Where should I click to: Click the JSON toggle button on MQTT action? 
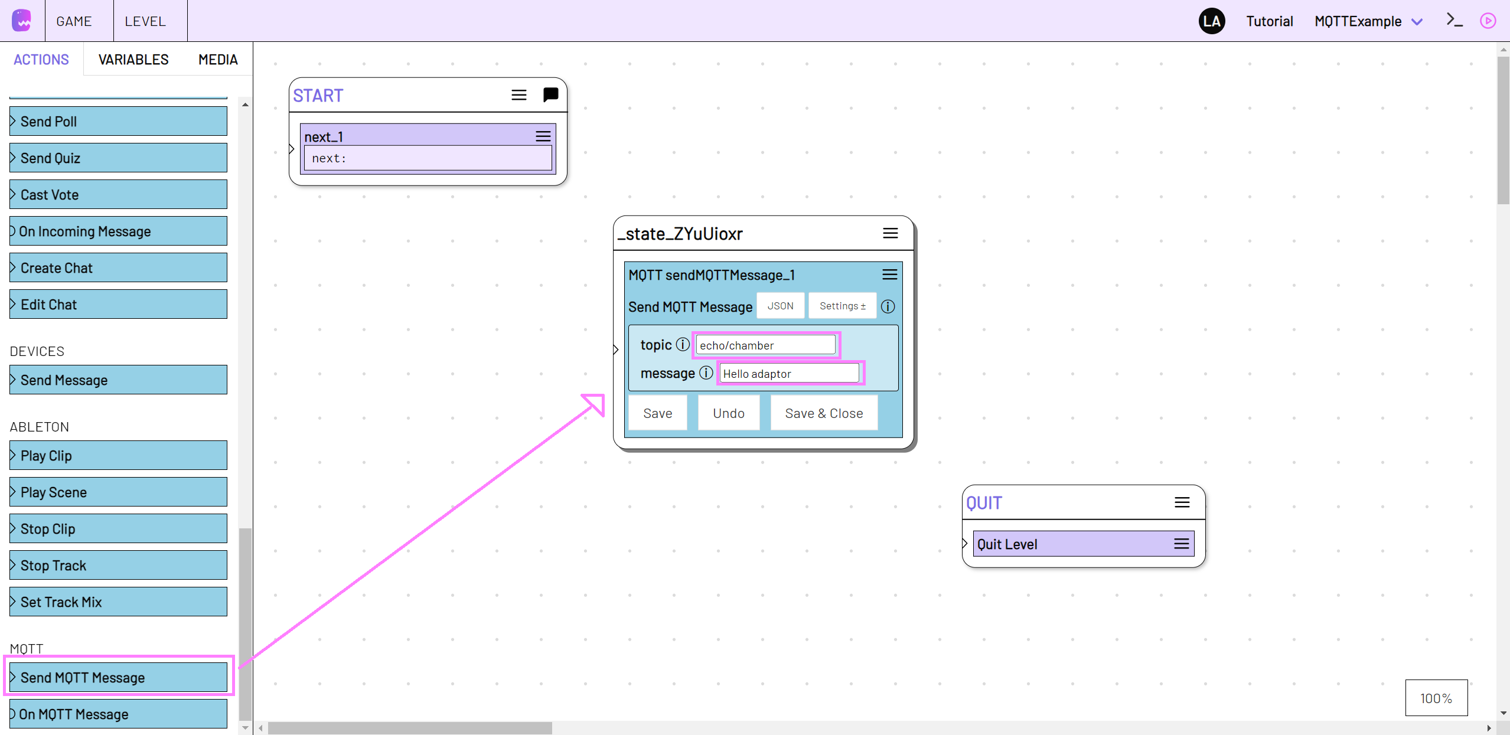(x=780, y=305)
